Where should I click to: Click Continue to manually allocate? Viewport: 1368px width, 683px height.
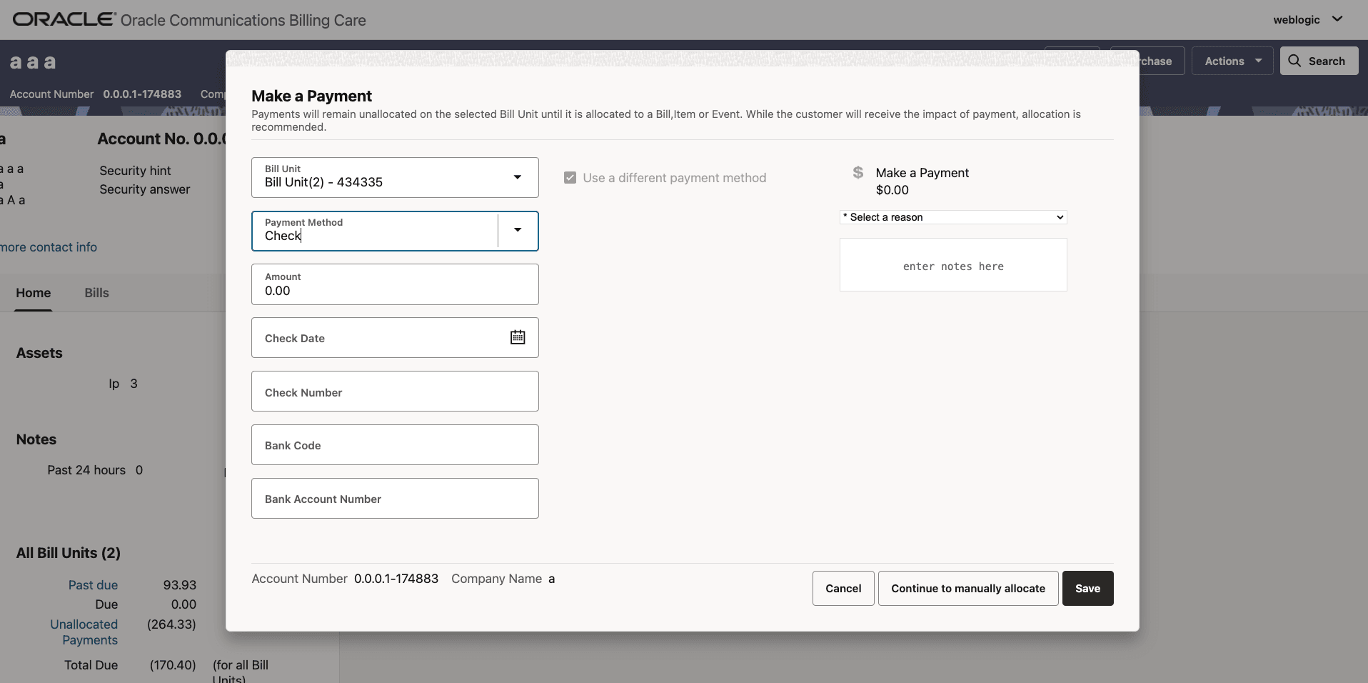click(x=967, y=588)
